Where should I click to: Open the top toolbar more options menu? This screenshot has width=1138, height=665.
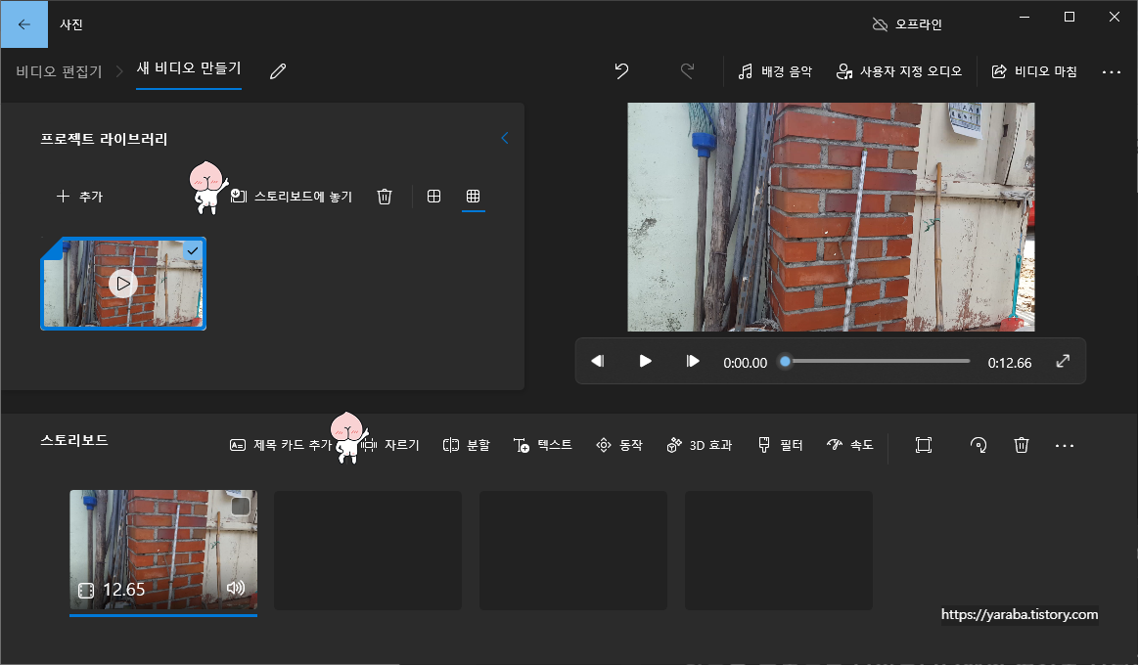click(x=1112, y=71)
